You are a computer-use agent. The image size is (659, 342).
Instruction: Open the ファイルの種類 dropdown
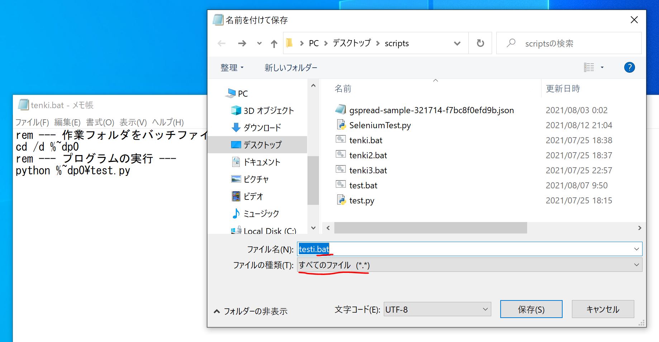469,265
